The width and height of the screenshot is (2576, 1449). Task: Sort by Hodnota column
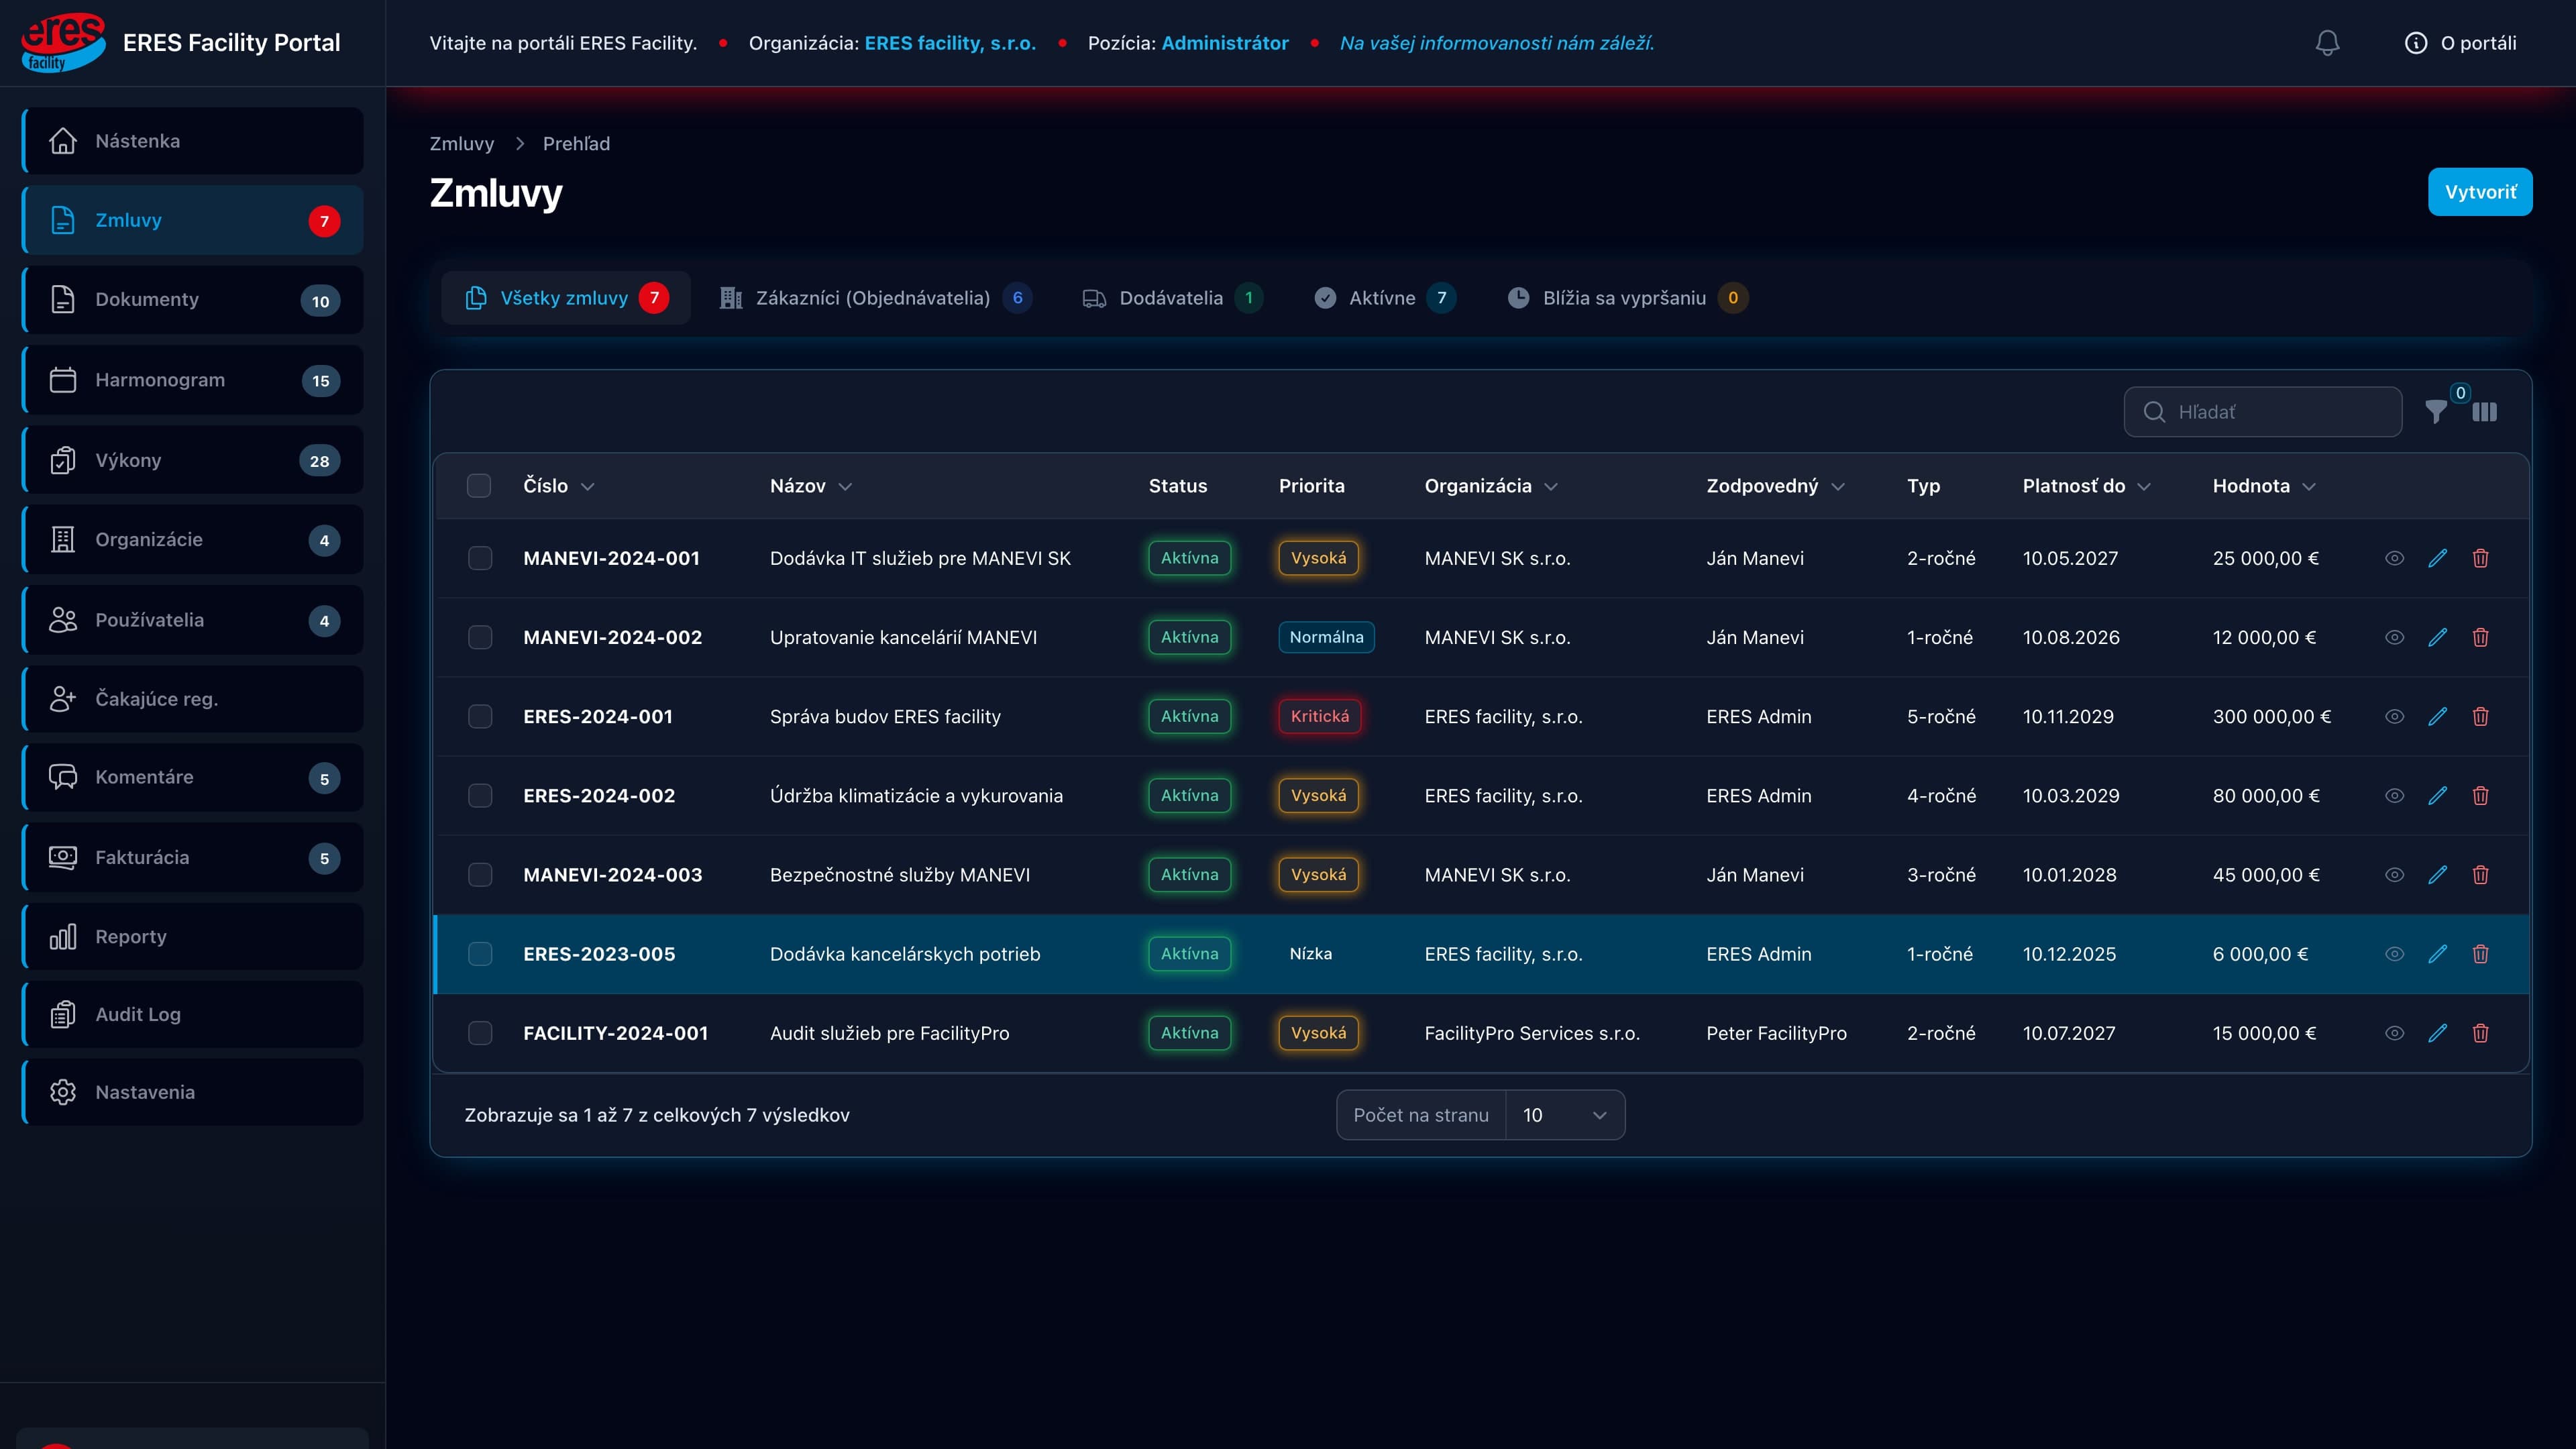pyautogui.click(x=2264, y=486)
